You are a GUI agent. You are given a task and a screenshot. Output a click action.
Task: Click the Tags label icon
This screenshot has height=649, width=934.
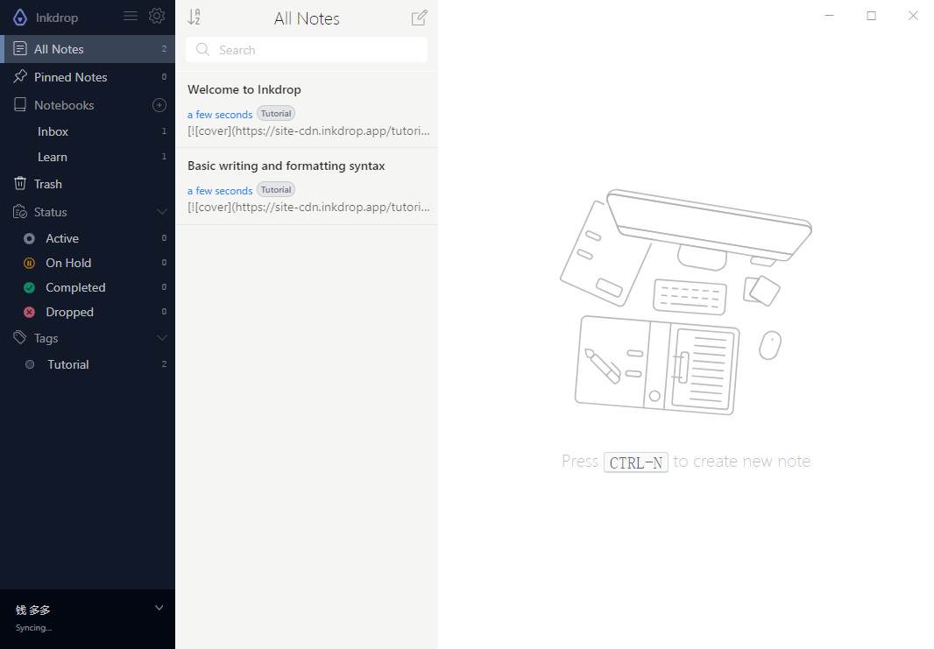click(x=20, y=337)
